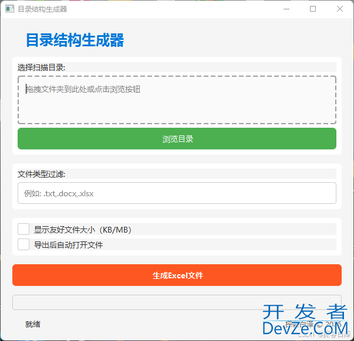
Task: Click the app icon in the title bar
Action: 10,9
